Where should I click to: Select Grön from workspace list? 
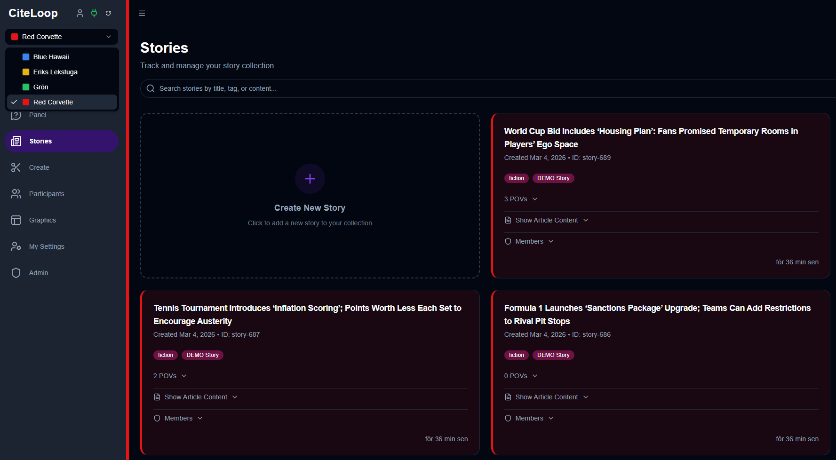point(62,87)
